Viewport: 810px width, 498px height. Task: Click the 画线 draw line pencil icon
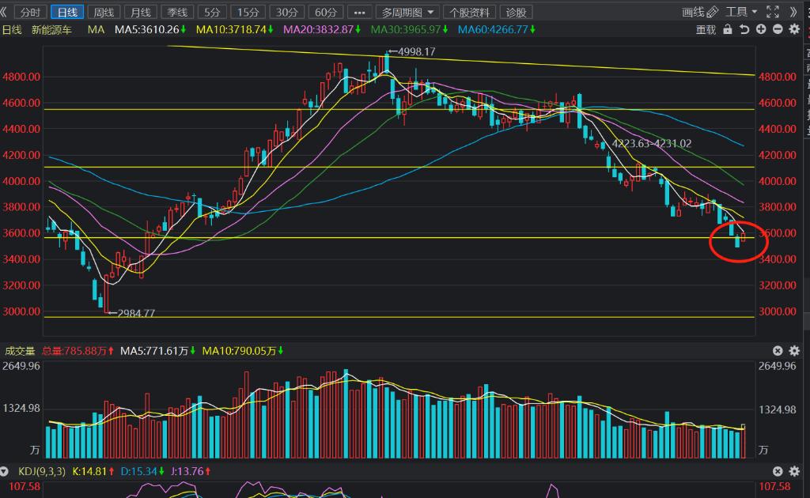point(712,12)
